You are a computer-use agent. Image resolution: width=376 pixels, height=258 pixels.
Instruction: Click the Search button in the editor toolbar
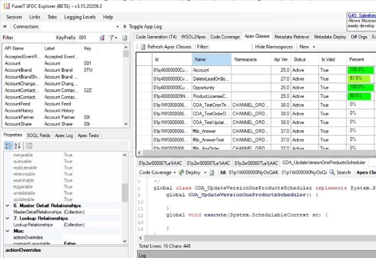340,173
